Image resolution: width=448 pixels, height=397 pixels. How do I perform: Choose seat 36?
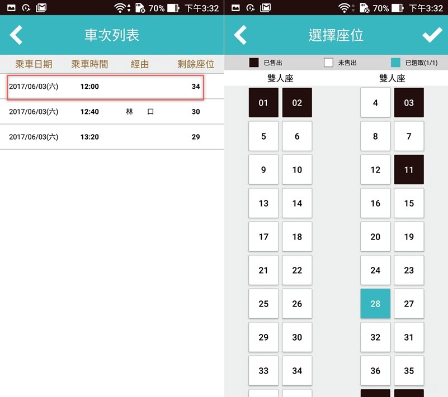click(375, 371)
